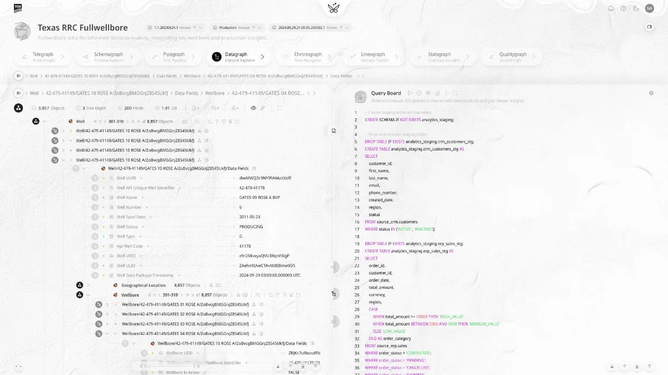Open the Lineograph tab

click(373, 57)
